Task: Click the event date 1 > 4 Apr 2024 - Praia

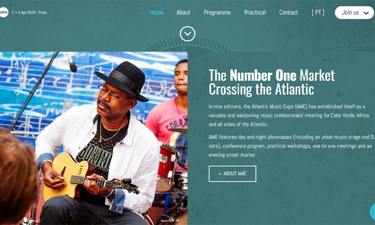Action: (x=29, y=12)
